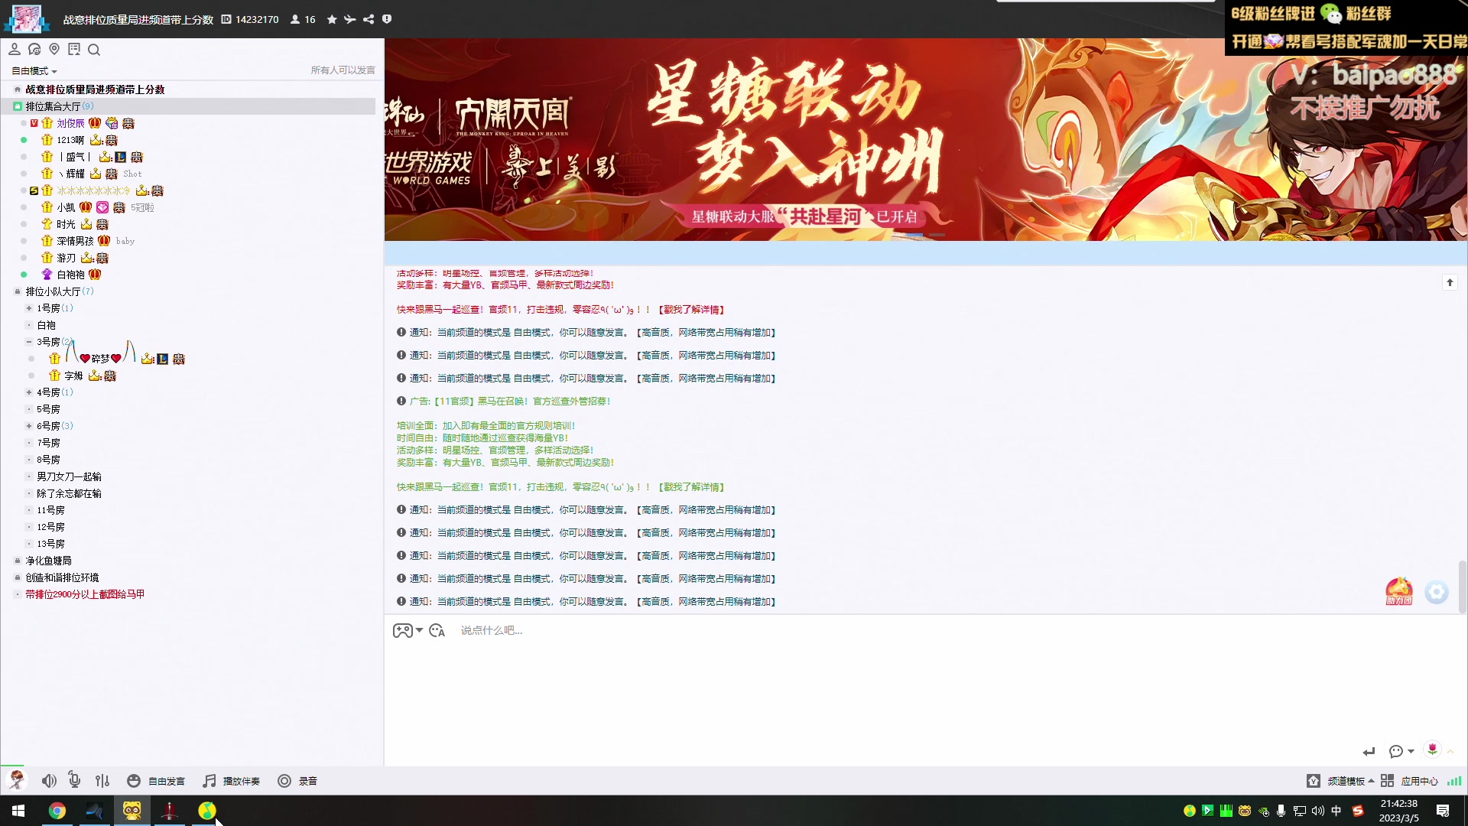Open the user list icon above channel tree

pyautogui.click(x=15, y=50)
